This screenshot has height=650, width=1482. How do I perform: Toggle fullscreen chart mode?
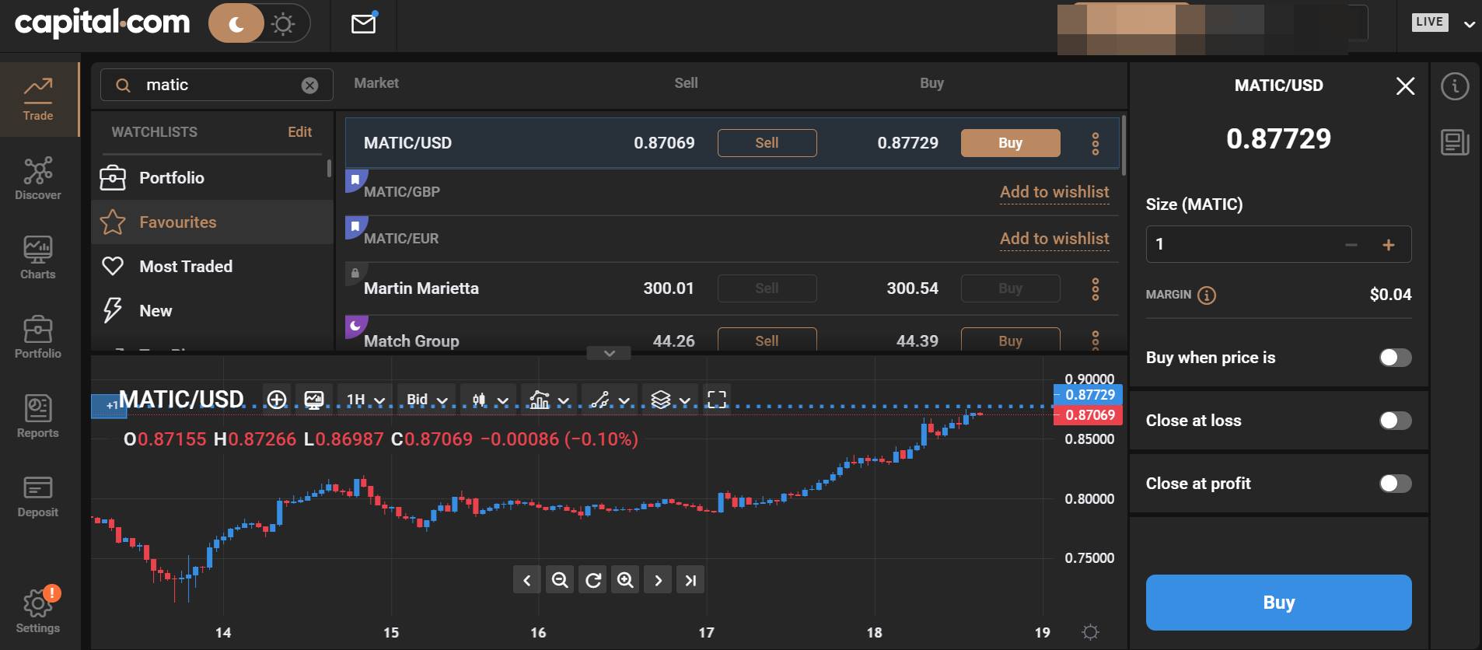point(716,400)
